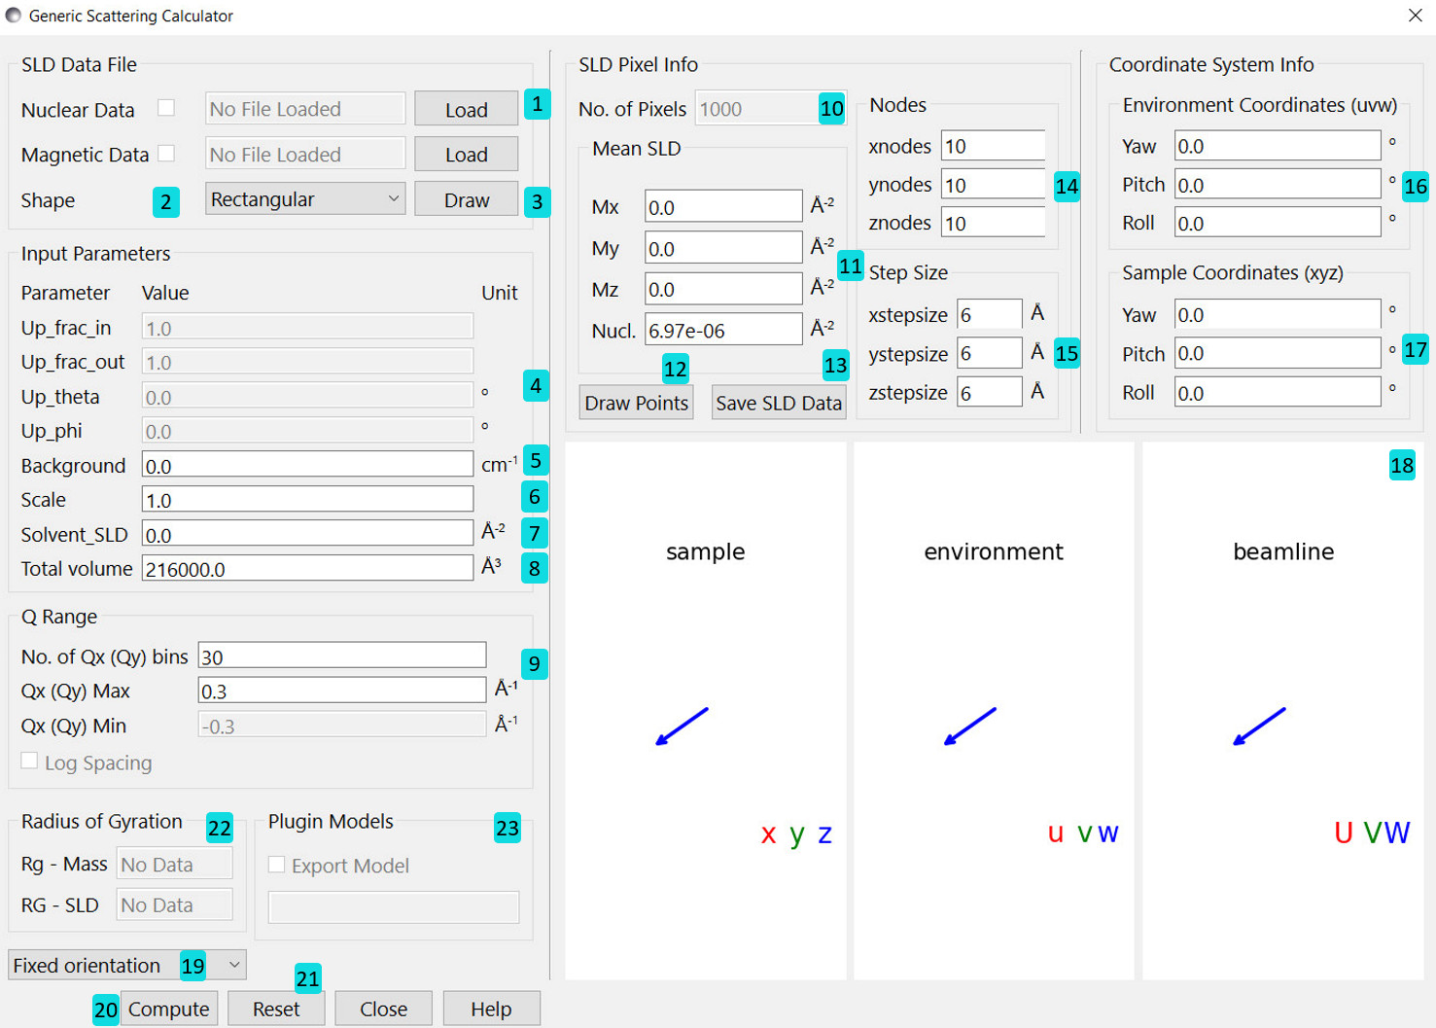1436x1028 pixels.
Task: Click the blue arrow in sample view
Action: pos(682,727)
